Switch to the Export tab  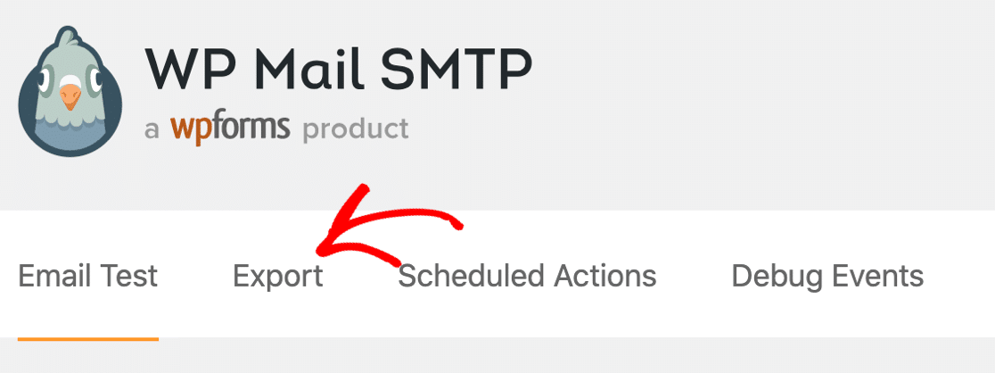point(278,278)
